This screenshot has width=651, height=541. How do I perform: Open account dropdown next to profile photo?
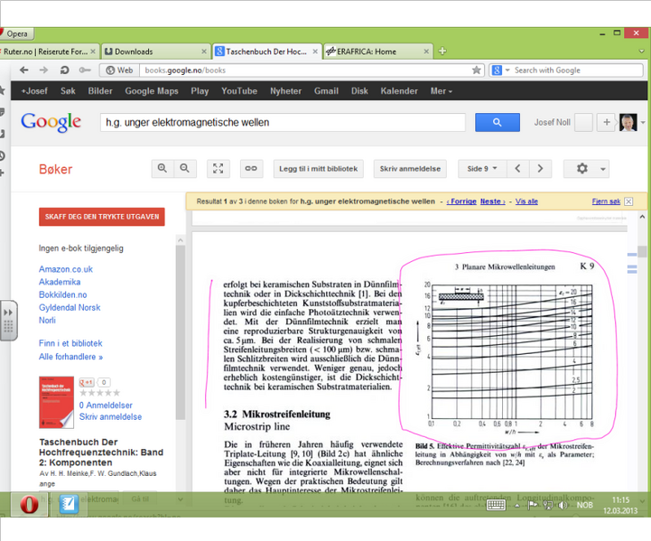(643, 123)
